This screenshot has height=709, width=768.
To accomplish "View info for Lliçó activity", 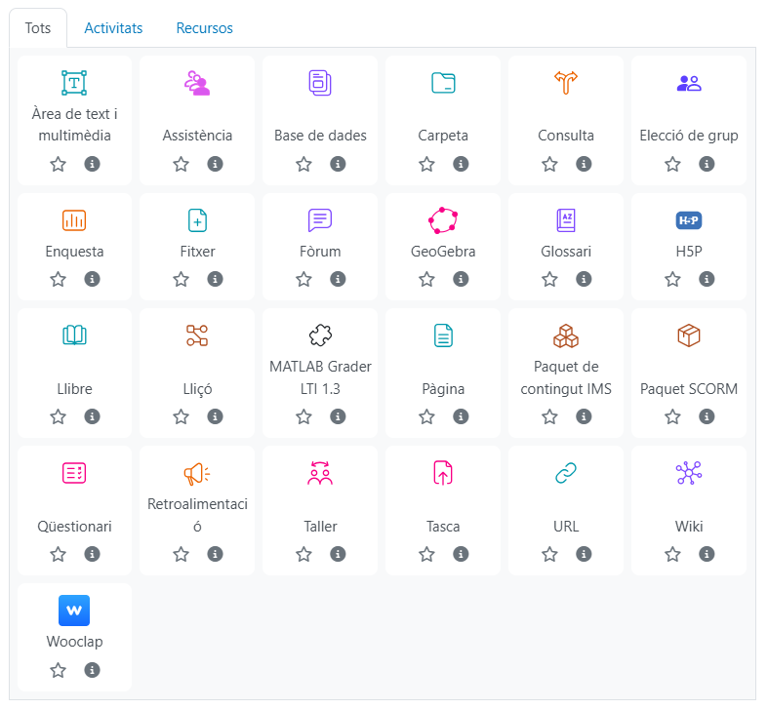I will point(215,416).
